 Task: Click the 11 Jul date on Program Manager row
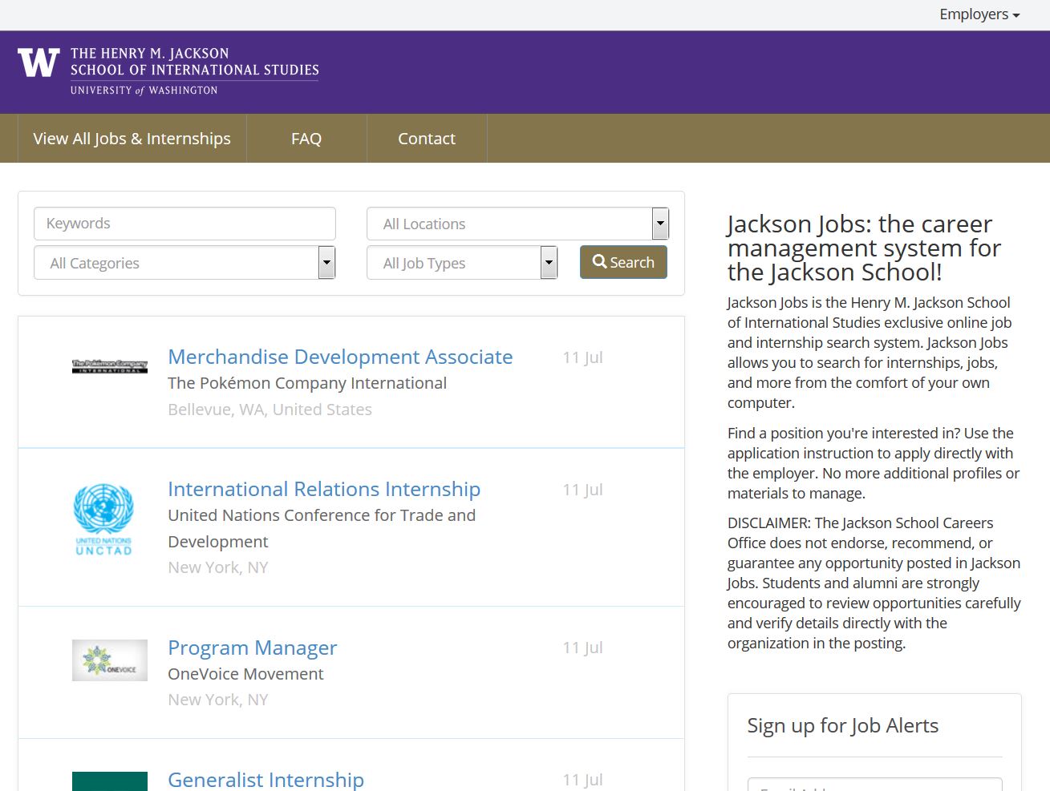pyautogui.click(x=582, y=648)
